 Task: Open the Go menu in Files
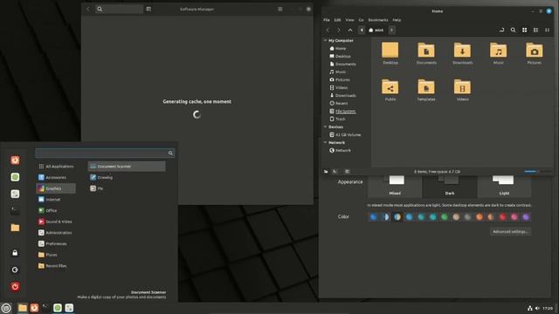pos(361,20)
